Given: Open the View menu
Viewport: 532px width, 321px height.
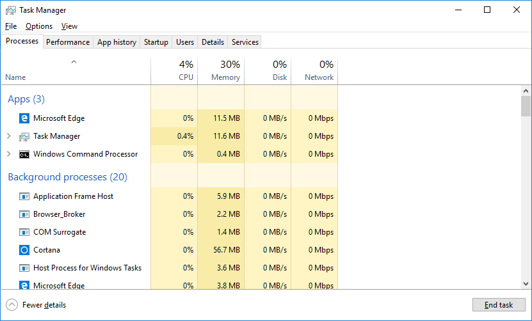Looking at the screenshot, I should click(x=69, y=26).
